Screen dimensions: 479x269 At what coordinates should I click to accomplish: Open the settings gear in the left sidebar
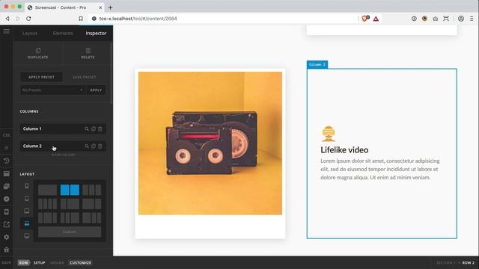point(6,237)
